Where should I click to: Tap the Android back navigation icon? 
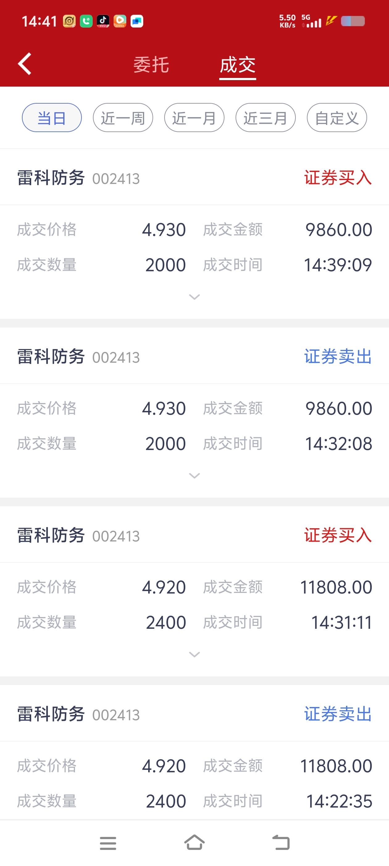tap(281, 843)
